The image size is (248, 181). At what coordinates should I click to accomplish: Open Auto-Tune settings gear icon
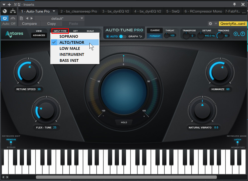[x=236, y=34]
